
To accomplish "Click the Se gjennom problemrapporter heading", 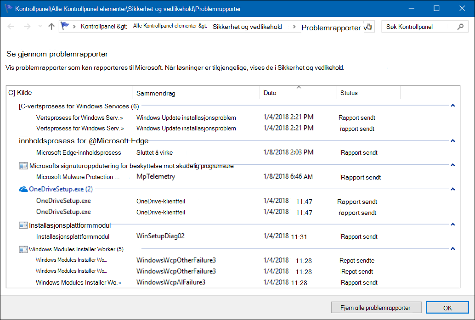I will coord(57,54).
